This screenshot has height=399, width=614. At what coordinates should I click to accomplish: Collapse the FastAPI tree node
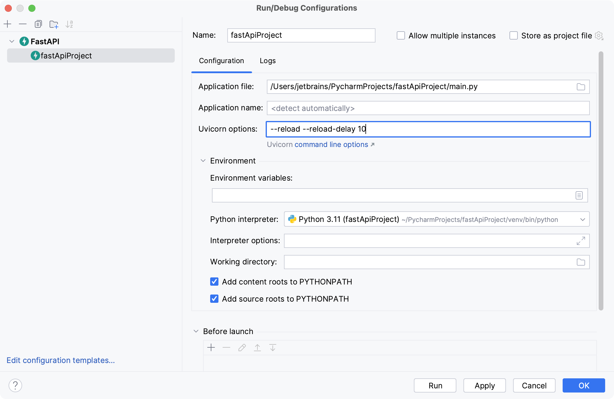click(12, 41)
